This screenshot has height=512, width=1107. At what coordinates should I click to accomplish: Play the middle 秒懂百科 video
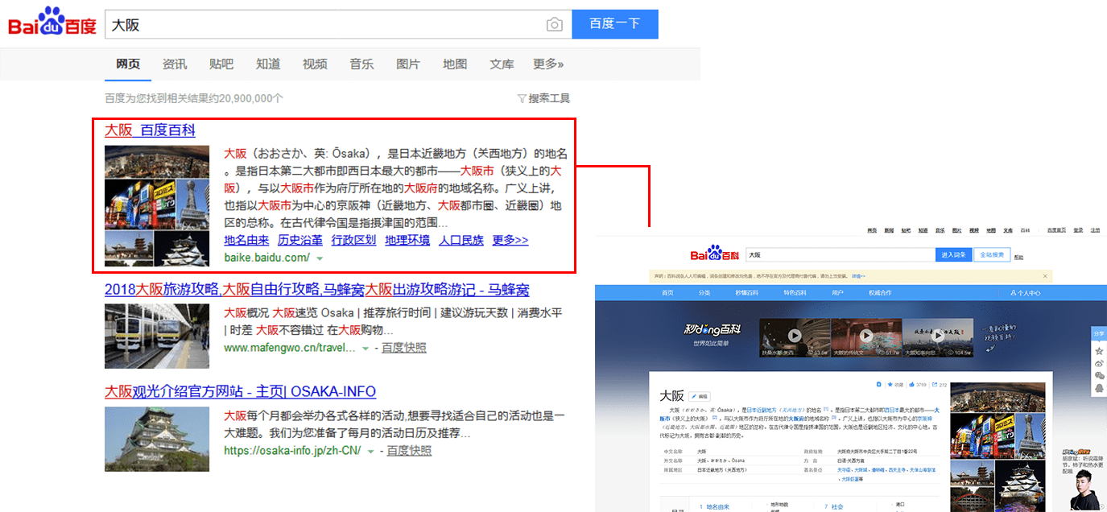(x=865, y=336)
